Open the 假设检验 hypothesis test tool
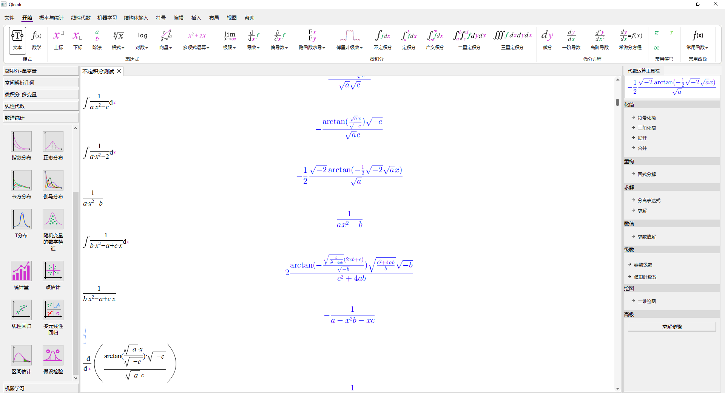 [x=53, y=359]
